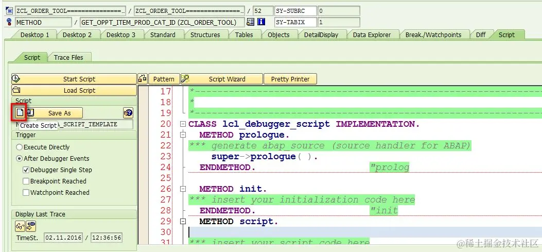Switch to Desktop 1 tab
The width and height of the screenshot is (542, 252).
click(x=34, y=35)
